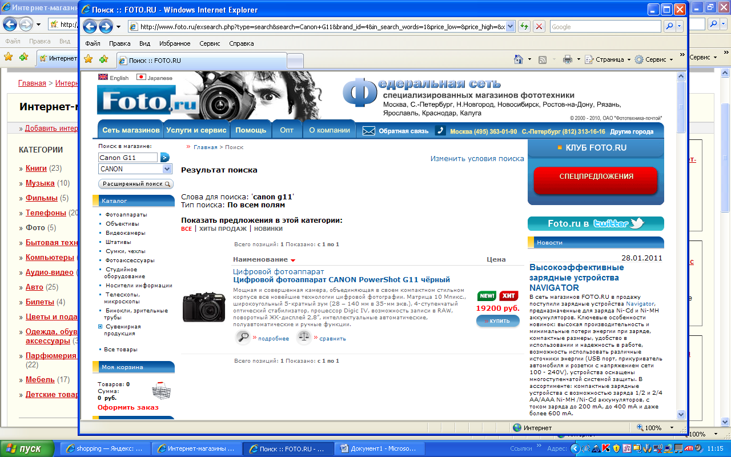Open search provider dropdown arrow
Image resolution: width=731 pixels, height=457 pixels.
680,26
